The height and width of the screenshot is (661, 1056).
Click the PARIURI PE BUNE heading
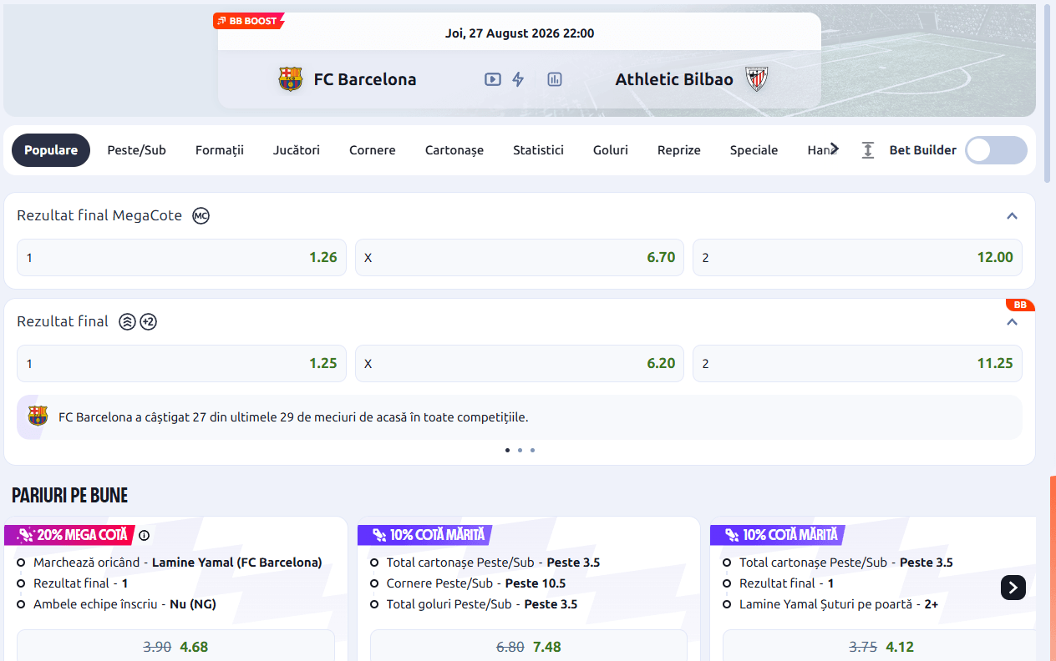(x=69, y=495)
